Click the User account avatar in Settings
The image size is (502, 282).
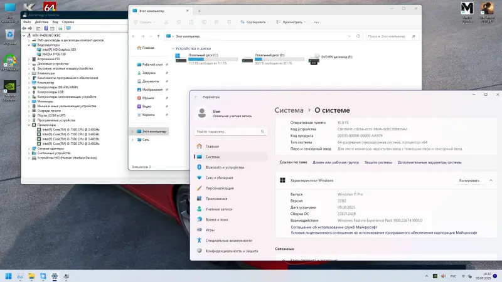[202, 113]
